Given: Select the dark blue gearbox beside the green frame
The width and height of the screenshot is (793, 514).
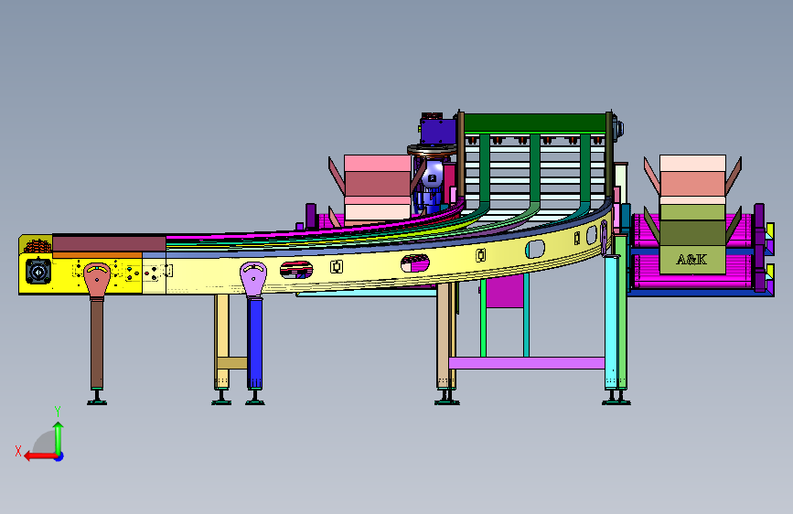Looking at the screenshot, I should pyautogui.click(x=438, y=131).
